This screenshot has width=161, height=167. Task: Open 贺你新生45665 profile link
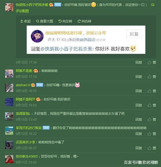(27, 157)
